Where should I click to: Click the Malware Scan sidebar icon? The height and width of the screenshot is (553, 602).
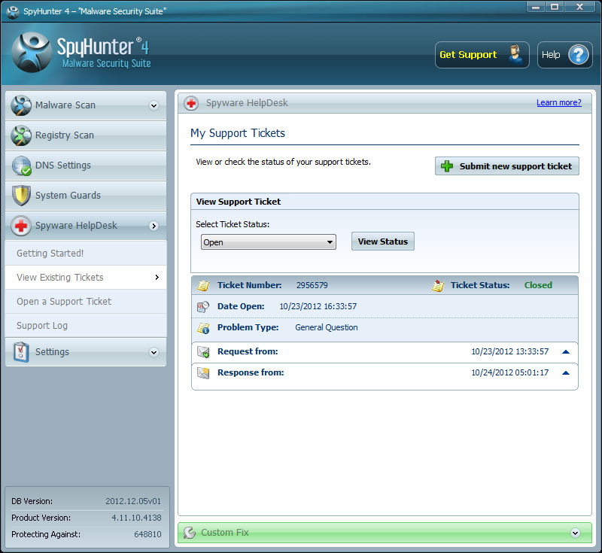point(21,105)
